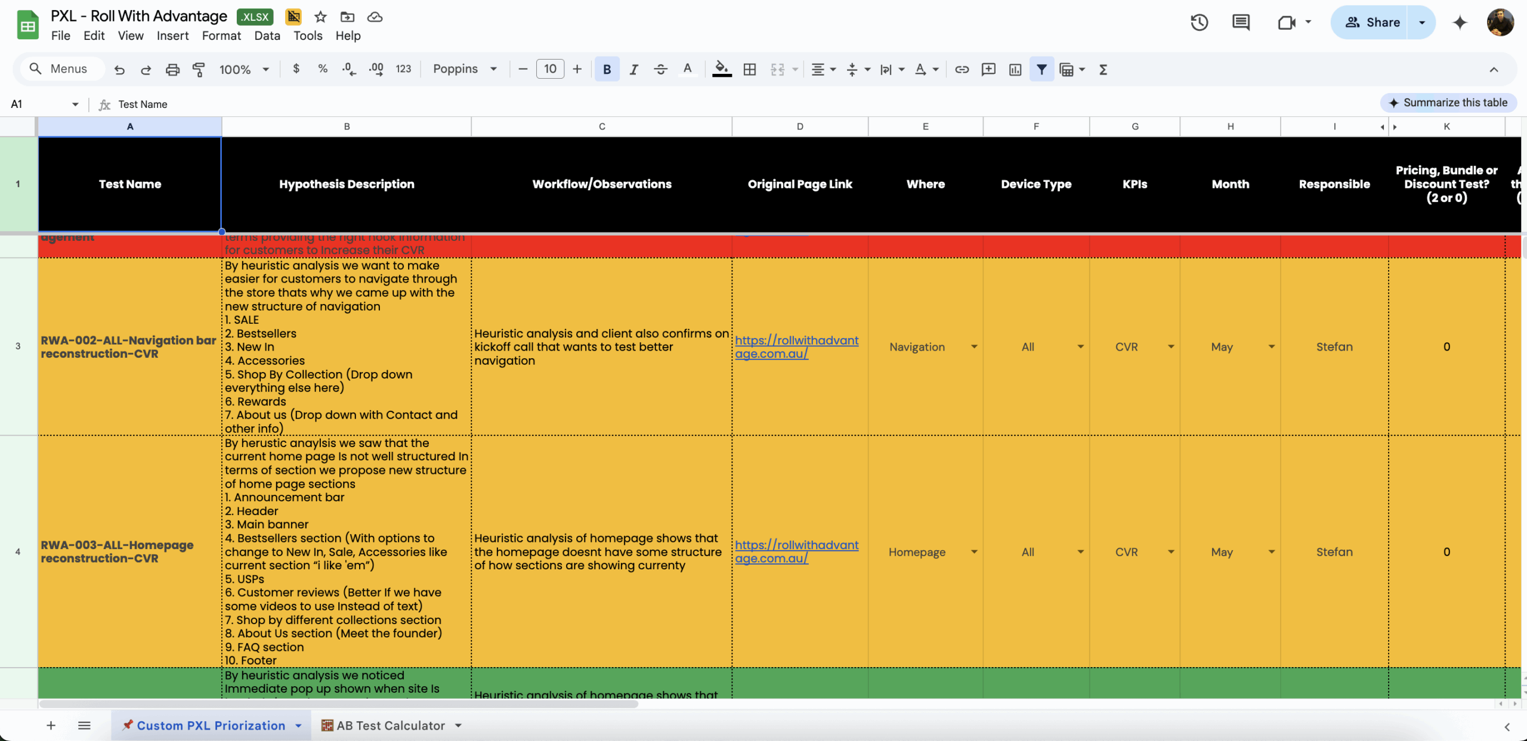
Task: Toggle the filter button in toolbar
Action: click(x=1041, y=69)
